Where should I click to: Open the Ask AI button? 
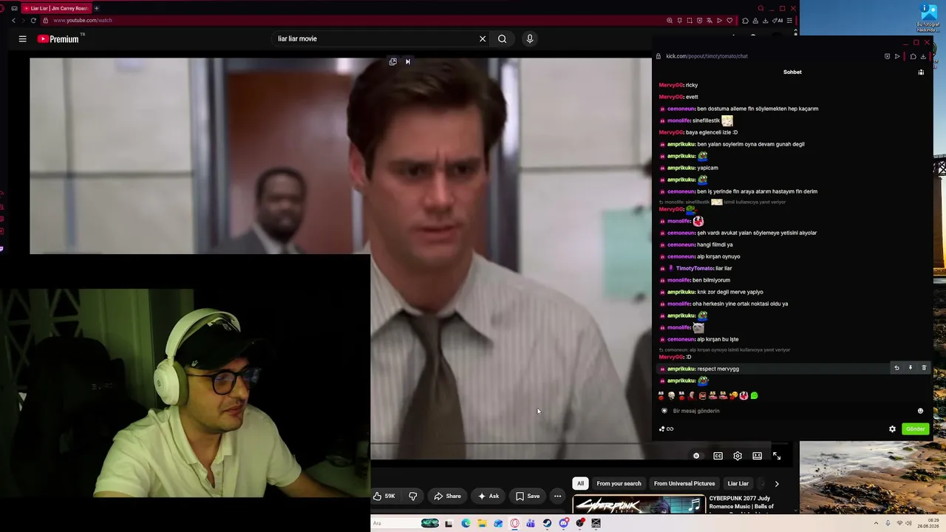coord(488,496)
